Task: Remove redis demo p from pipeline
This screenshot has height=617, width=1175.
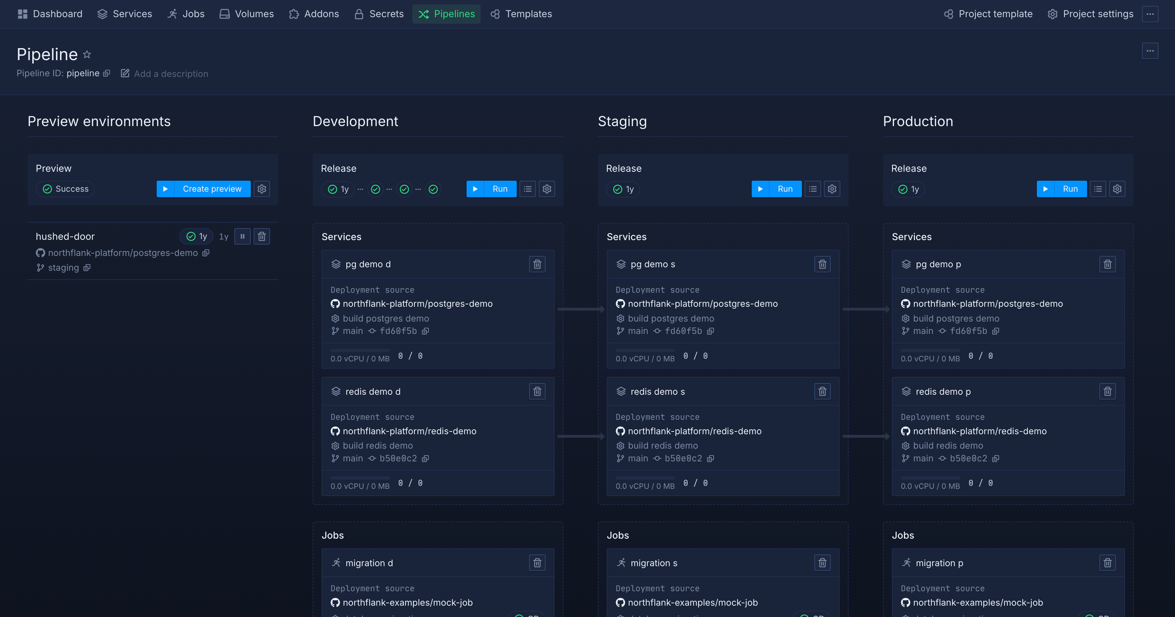Action: 1108,391
